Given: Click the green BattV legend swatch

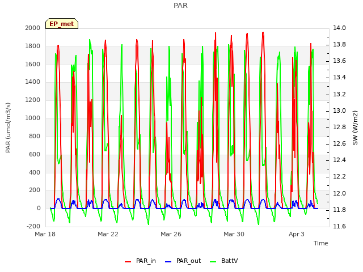Looking at the screenshot, I should [x=213, y=262].
